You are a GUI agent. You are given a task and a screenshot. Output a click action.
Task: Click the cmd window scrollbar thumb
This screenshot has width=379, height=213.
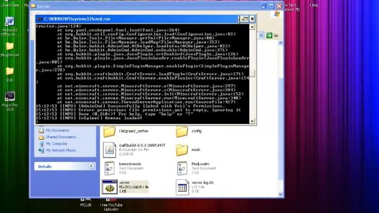252,73
